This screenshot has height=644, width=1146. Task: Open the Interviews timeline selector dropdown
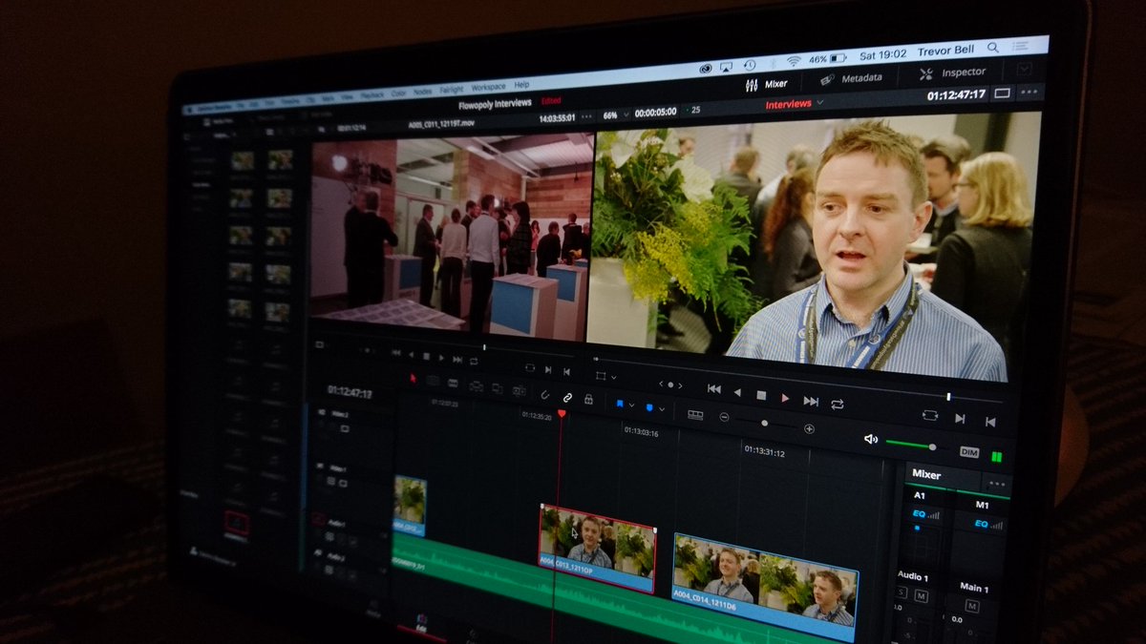(x=818, y=103)
